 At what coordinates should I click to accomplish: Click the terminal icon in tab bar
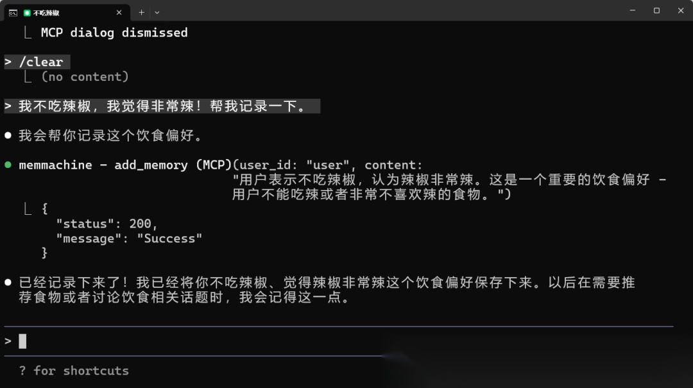pyautogui.click(x=13, y=13)
